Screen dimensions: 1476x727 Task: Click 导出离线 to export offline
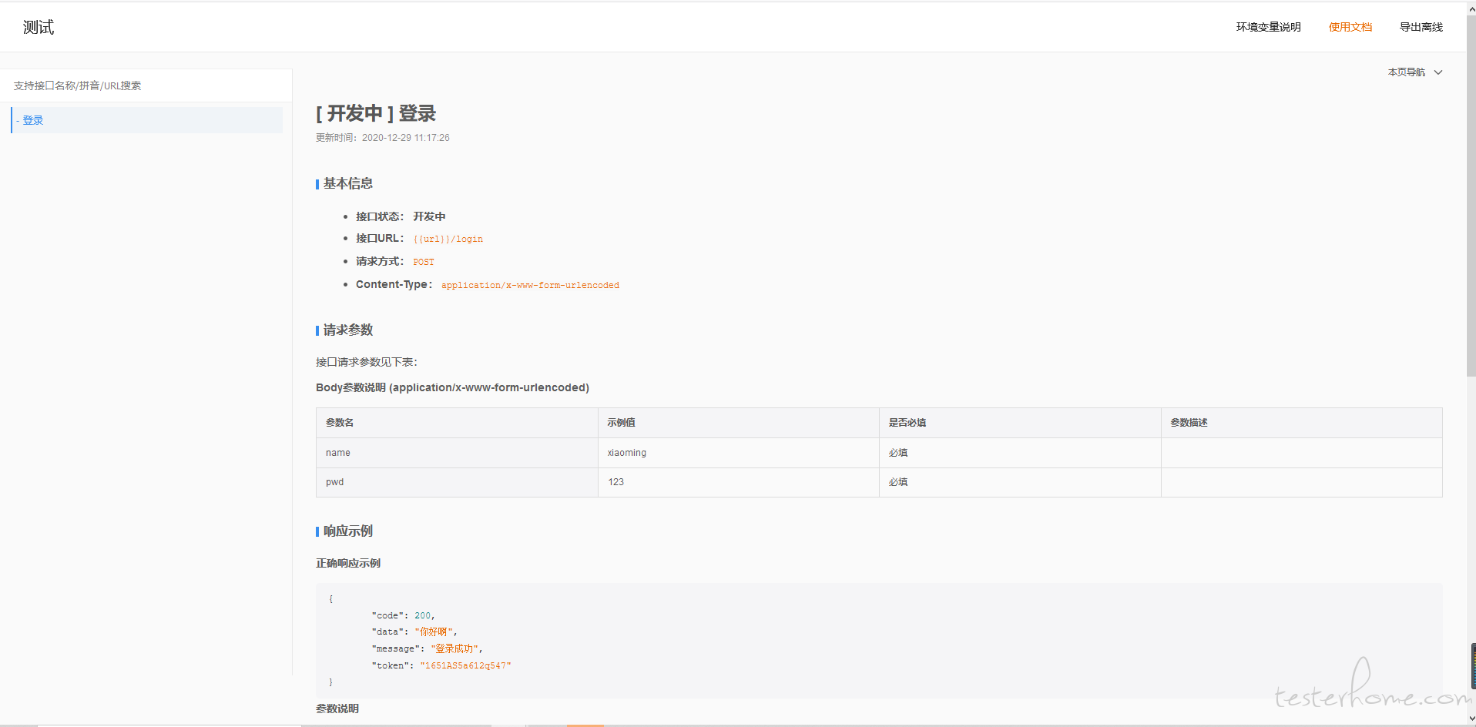1421,27
